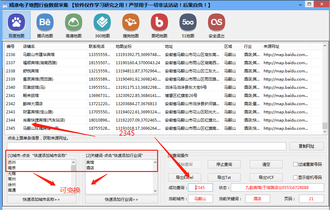Select row 2339 星辰宾馆(雨田路)
Viewport: 330px width, 210px height.
(163, 79)
